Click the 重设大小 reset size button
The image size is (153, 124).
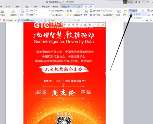(58, 15)
